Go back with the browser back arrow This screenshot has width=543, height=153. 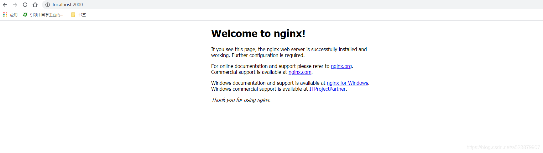pyautogui.click(x=5, y=5)
